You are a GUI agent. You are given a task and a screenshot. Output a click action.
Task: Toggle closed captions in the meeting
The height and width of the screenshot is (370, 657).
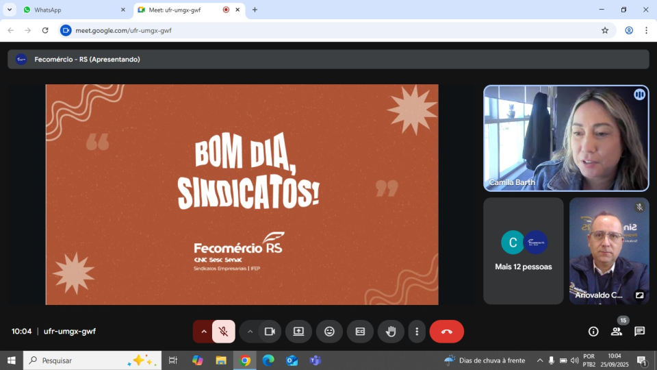tap(360, 332)
